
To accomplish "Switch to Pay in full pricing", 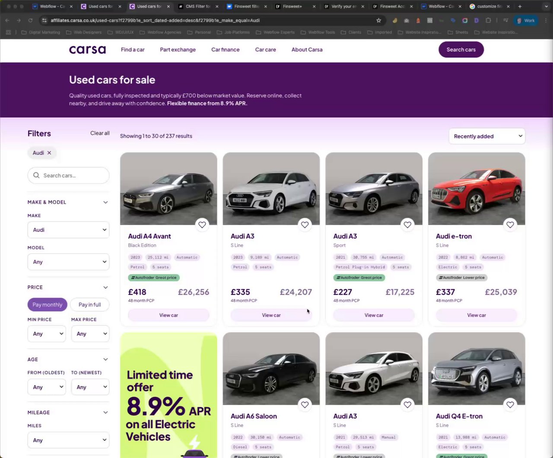I will point(89,305).
